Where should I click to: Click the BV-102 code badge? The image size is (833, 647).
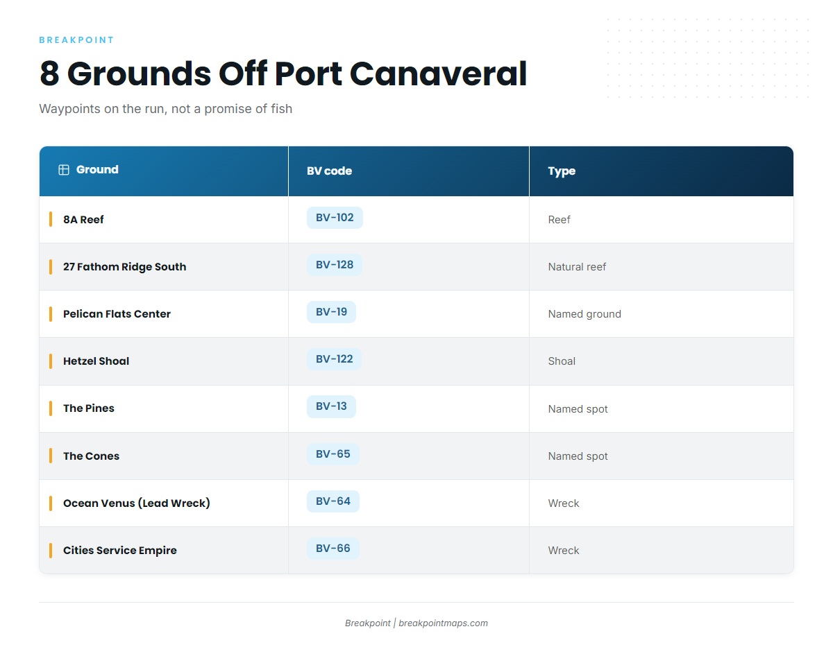tap(335, 218)
